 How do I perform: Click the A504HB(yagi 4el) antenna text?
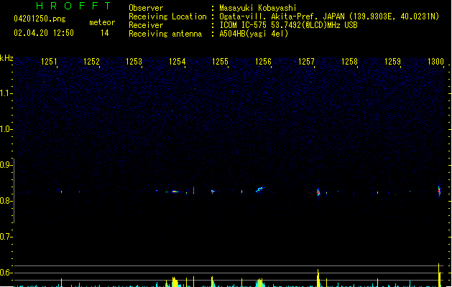[254, 34]
